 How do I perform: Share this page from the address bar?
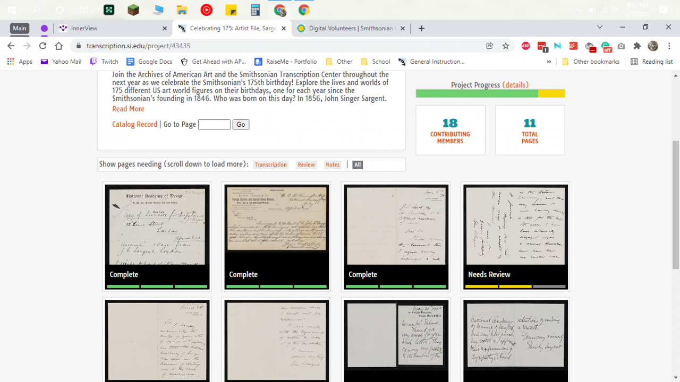[490, 46]
